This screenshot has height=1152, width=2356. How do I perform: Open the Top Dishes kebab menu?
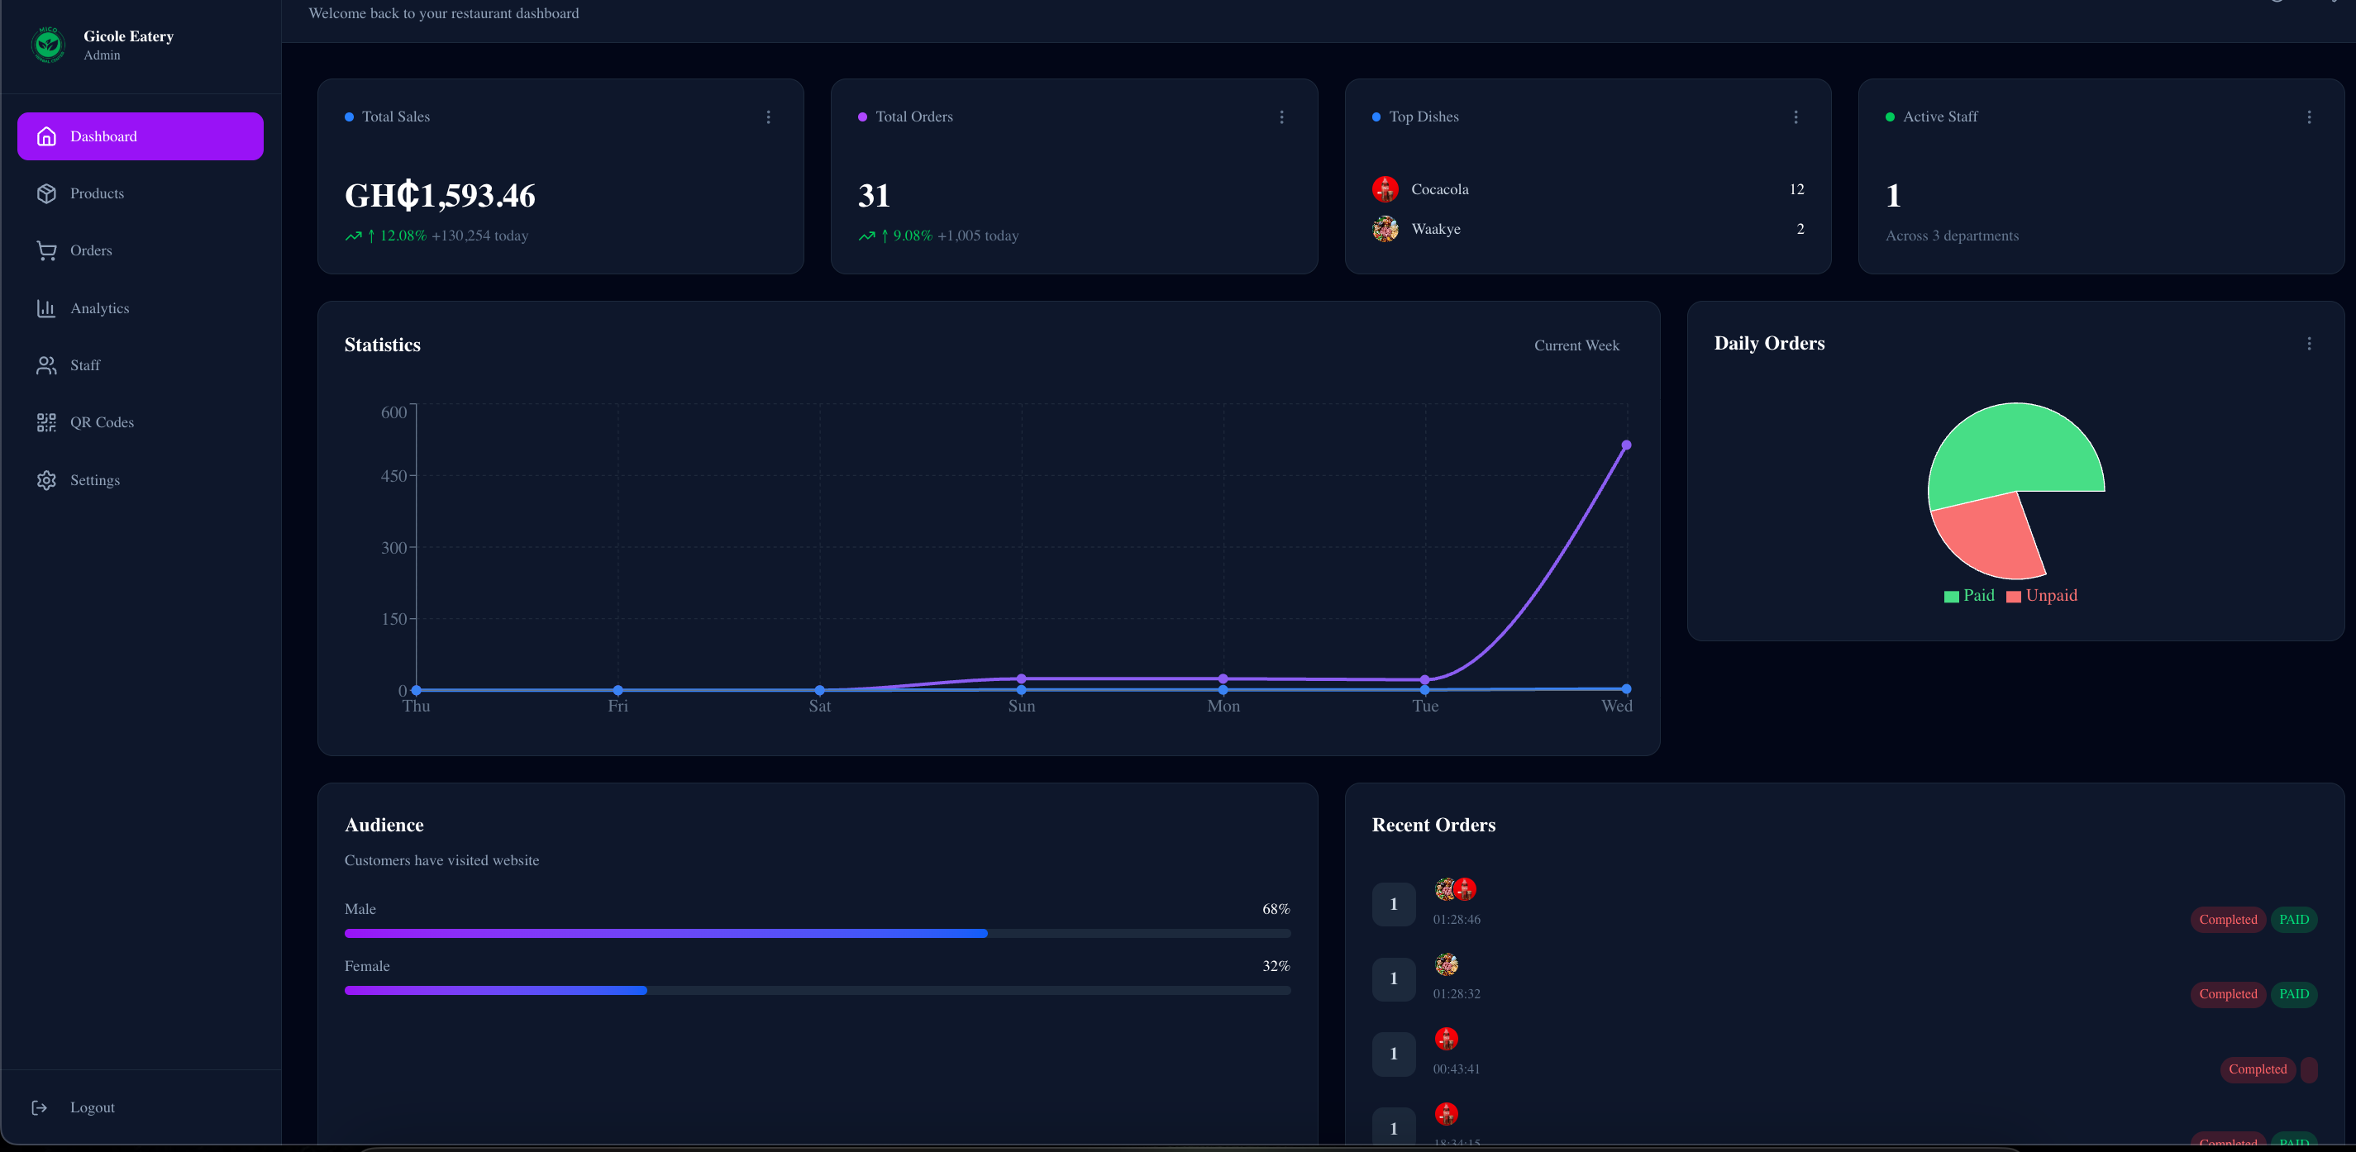coord(1796,117)
